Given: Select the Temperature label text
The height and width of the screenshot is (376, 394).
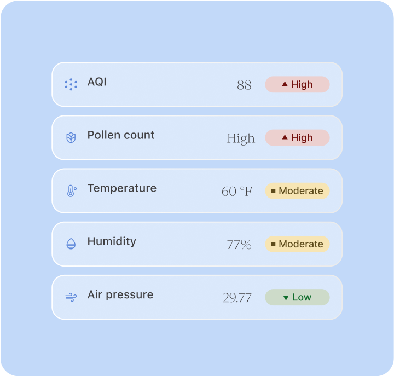Looking at the screenshot, I should point(121,188).
